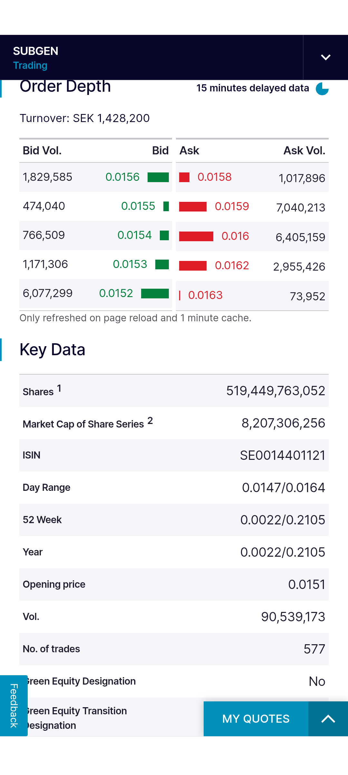Image resolution: width=348 pixels, height=775 pixels.
Task: Click the Trading section link
Action: [30, 66]
